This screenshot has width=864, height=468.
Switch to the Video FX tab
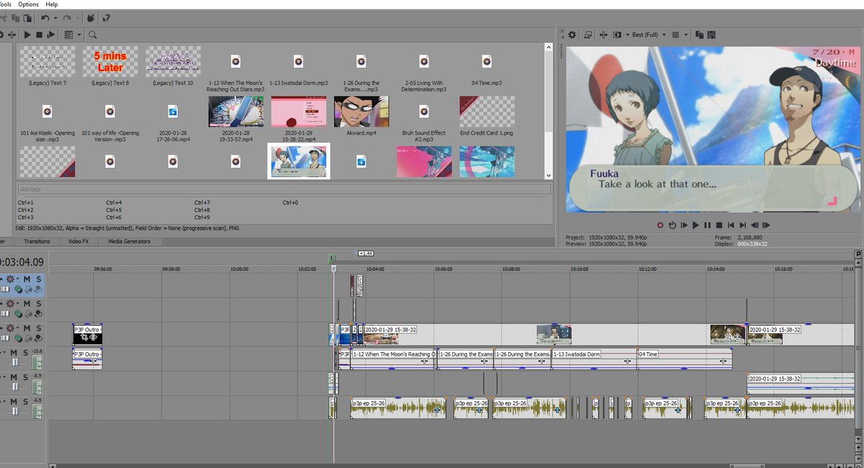(x=78, y=241)
